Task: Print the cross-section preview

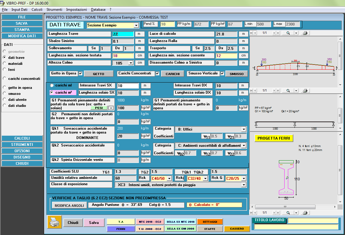Action: [x=305, y=212]
